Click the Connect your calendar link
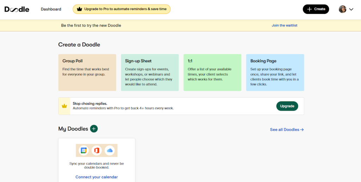Viewport: 361px width, 182px height. coord(97,177)
